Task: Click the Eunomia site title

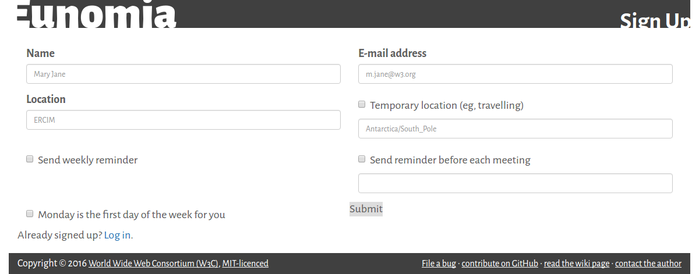Action: [95, 14]
